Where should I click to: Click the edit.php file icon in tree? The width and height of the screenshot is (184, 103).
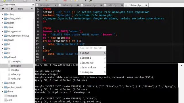[x=9, y=70]
